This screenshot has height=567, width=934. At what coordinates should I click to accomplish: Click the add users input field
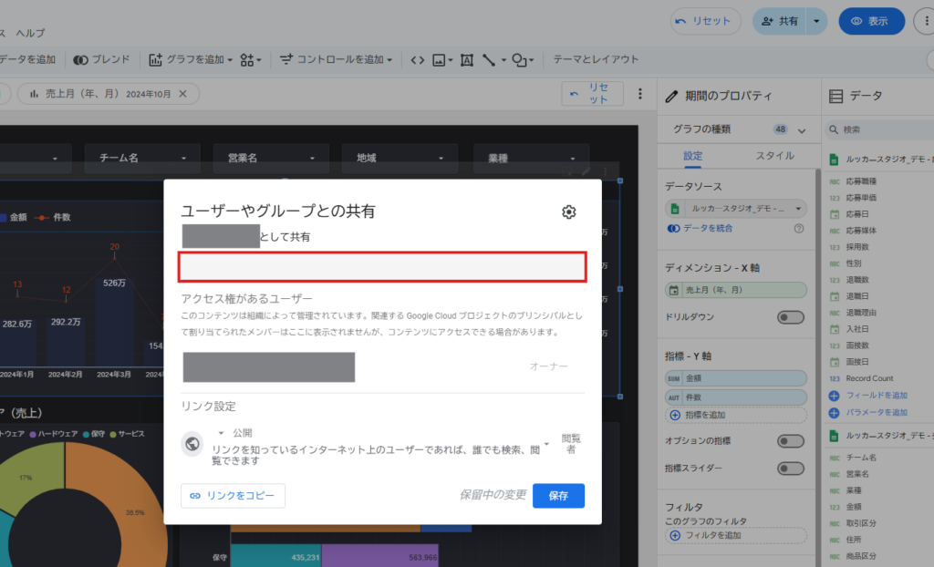click(381, 267)
